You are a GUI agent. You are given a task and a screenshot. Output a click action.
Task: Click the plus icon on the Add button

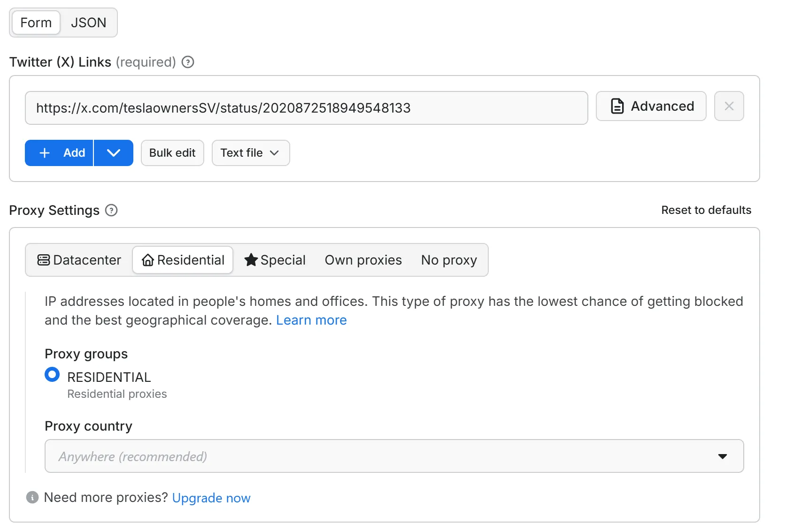coord(44,153)
